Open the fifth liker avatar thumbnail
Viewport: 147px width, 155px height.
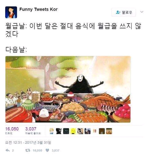(80, 131)
